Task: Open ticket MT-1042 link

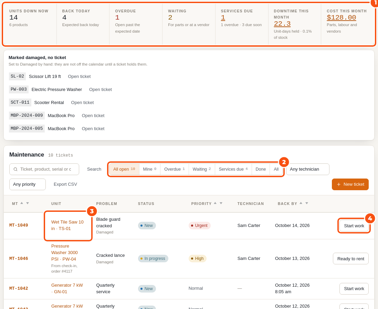Action: click(x=19, y=288)
